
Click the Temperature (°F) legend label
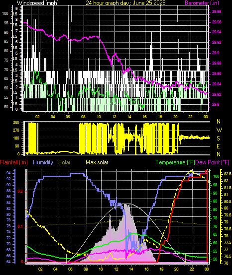(175, 162)
